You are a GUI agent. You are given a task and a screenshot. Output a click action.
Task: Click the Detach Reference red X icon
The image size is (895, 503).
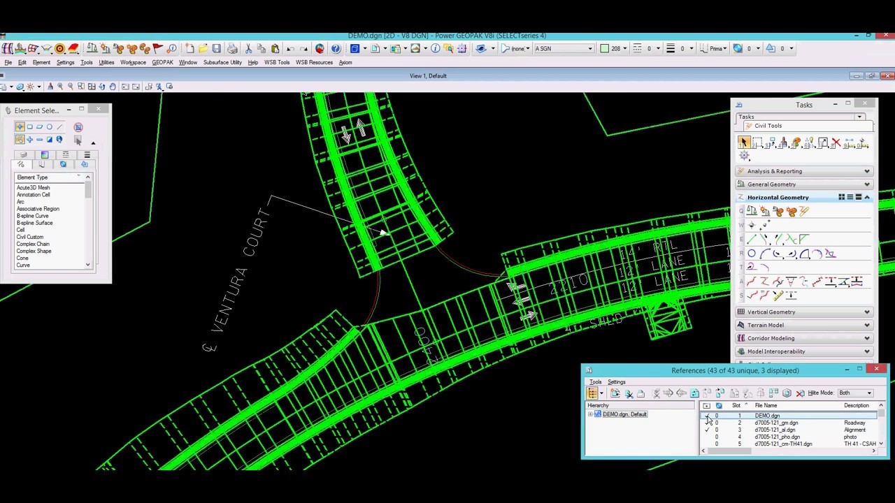click(x=800, y=393)
